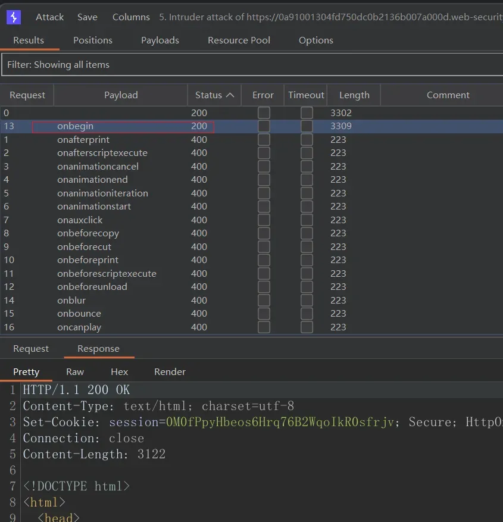Viewport: 503px width, 522px height.
Task: Toggle Timeout checkbox in onauxclick row
Action: click(x=307, y=220)
